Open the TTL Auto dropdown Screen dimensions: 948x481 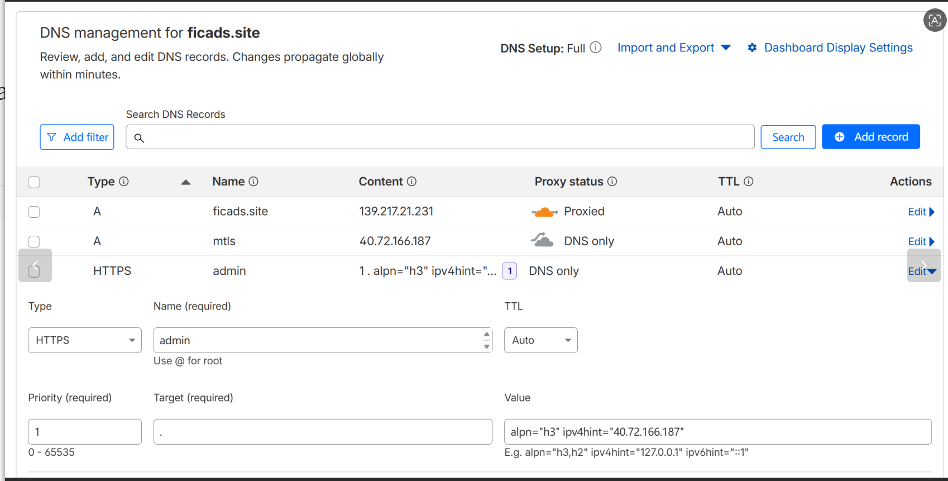tap(541, 340)
